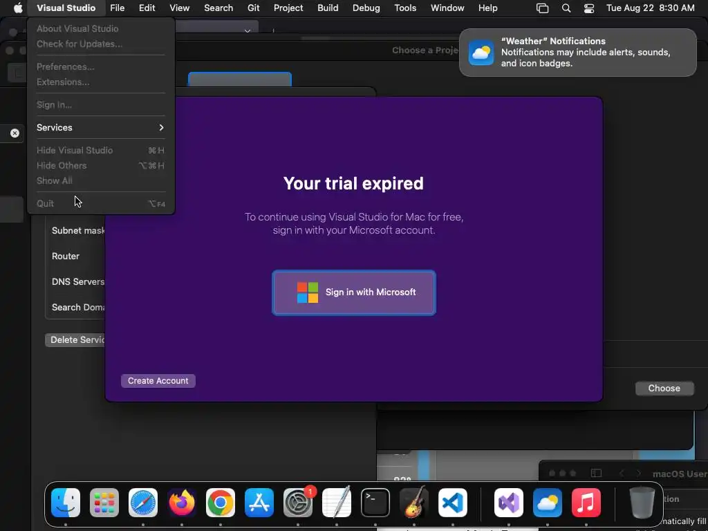
Task: Open the Window menu
Action: [447, 8]
